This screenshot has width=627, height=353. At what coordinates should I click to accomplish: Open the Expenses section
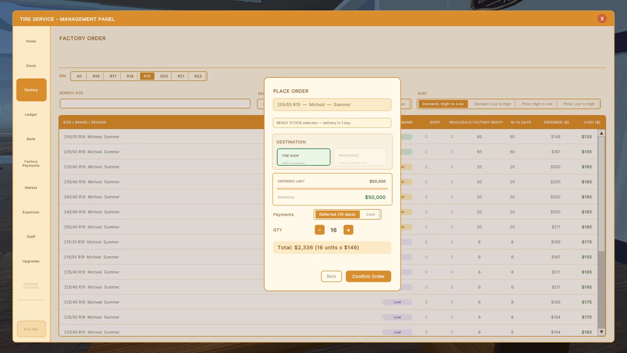(31, 212)
